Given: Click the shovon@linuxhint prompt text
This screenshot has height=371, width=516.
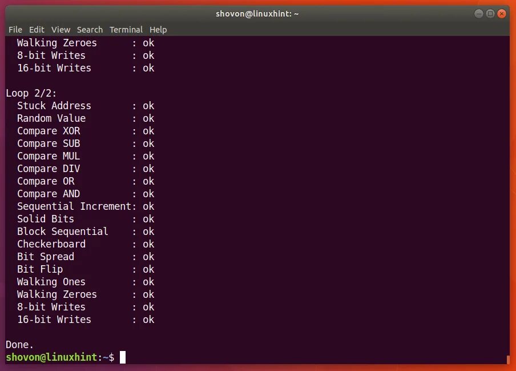Looking at the screenshot, I should pos(51,357).
